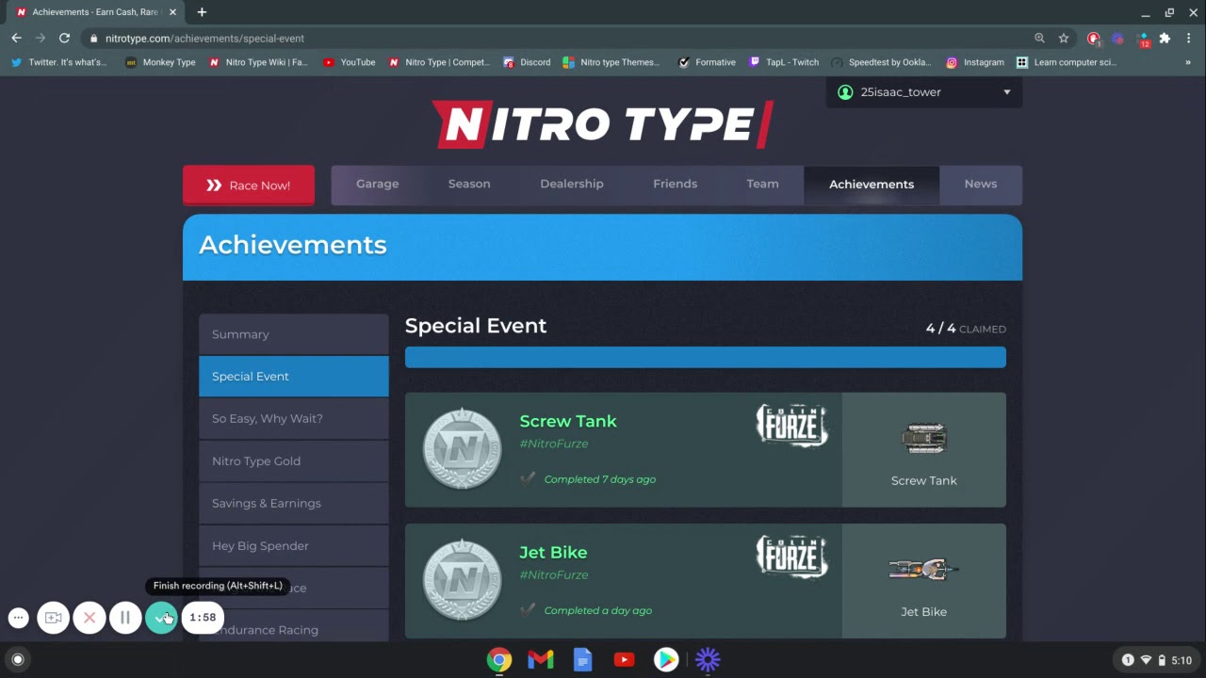The width and height of the screenshot is (1206, 678).
Task: Open recorder more options dots
Action: click(x=18, y=618)
